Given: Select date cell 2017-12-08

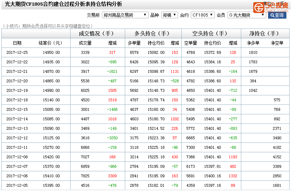Looking at the screenshot, I should 17,157.
